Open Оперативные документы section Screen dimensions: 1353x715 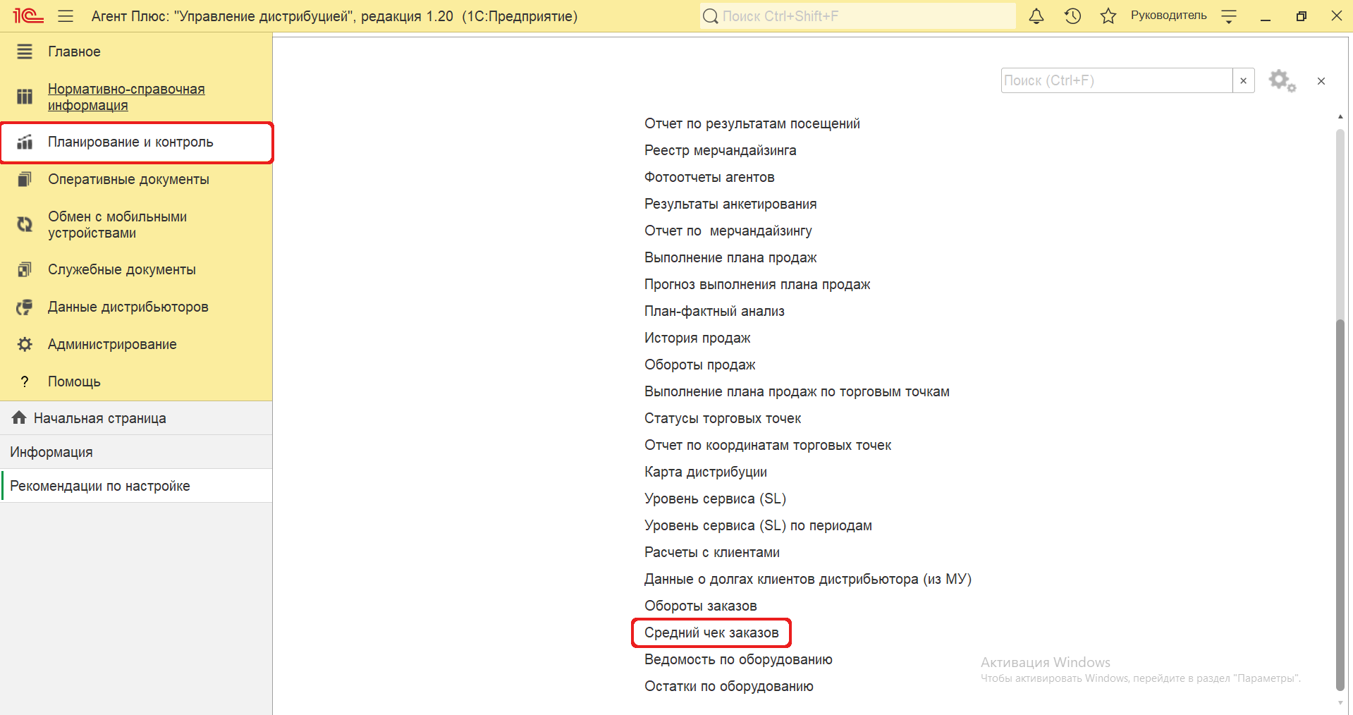coord(128,179)
